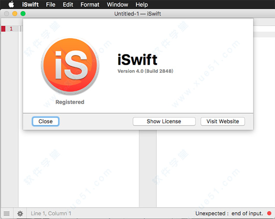Screen dimensions: 275x219
Task: Open the Apple menu
Action: point(11,5)
